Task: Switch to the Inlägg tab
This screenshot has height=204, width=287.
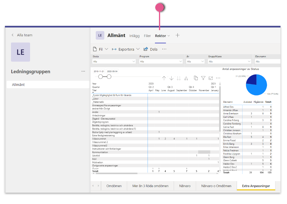Action: (x=134, y=36)
